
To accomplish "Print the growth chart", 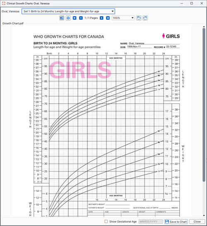I will pos(68,18).
